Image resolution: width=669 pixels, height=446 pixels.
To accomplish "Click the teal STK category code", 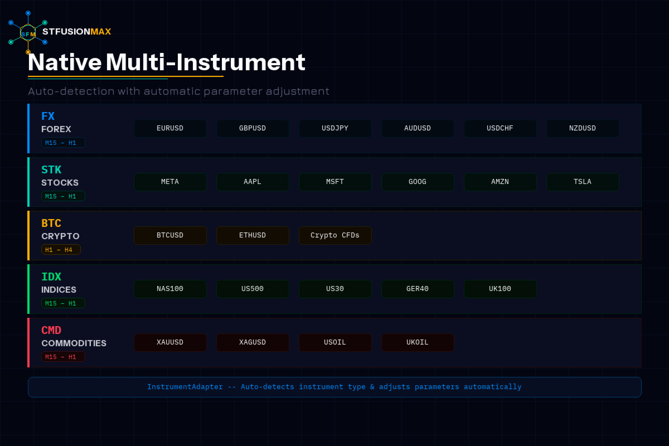I will click(x=51, y=170).
